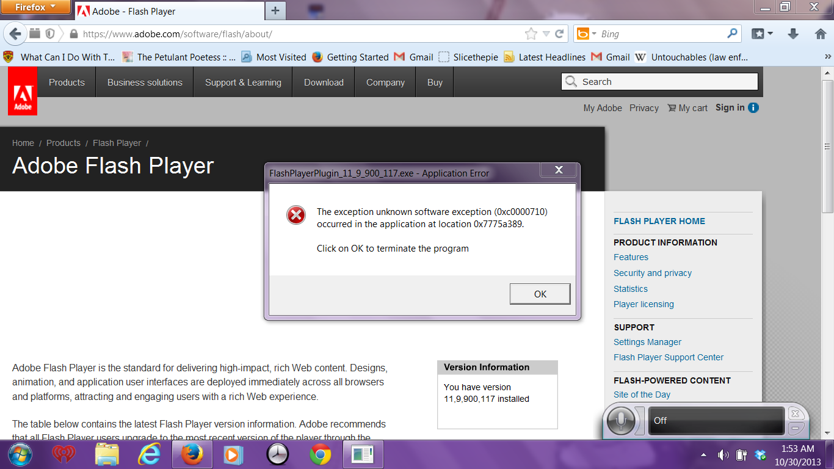Go to Home breadcrumb link
This screenshot has height=469, width=834.
click(x=23, y=143)
